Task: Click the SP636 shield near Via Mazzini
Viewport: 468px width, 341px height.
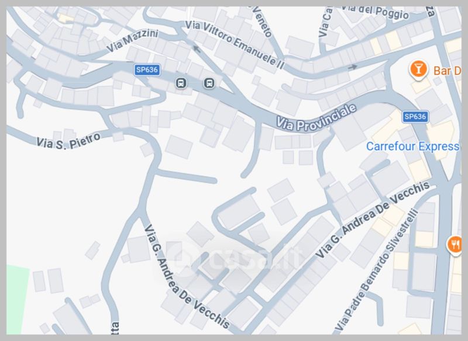Action: tap(147, 69)
